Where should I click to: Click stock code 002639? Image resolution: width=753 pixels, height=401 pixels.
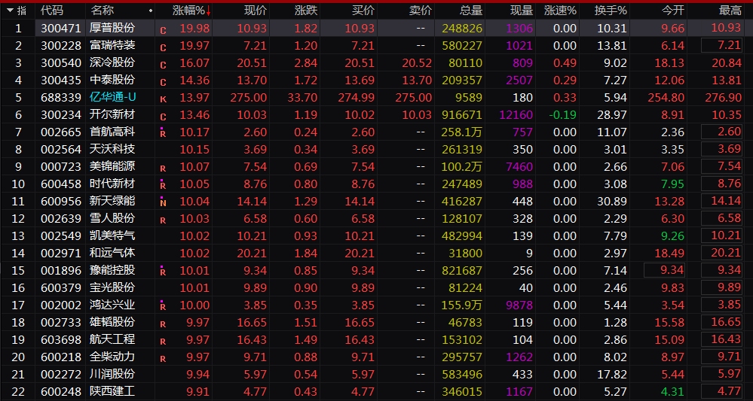pos(61,218)
